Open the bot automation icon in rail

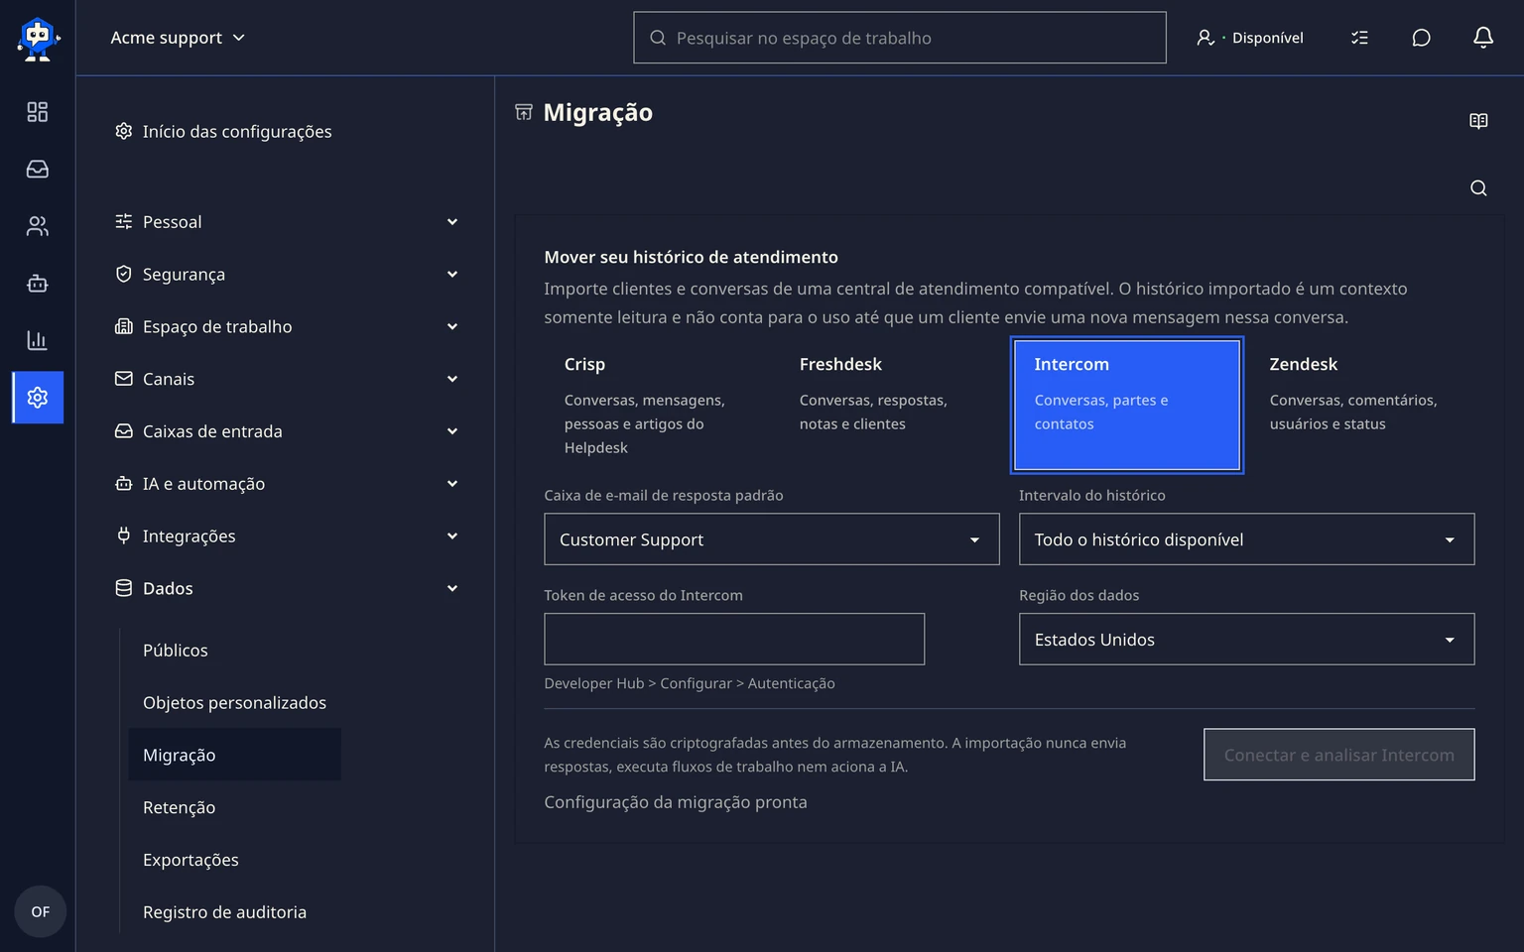38,284
